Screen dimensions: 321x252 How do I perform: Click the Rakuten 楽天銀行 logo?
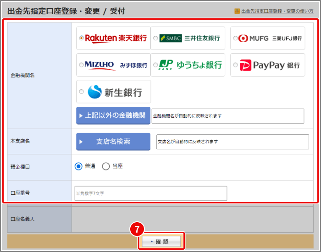click(x=116, y=38)
